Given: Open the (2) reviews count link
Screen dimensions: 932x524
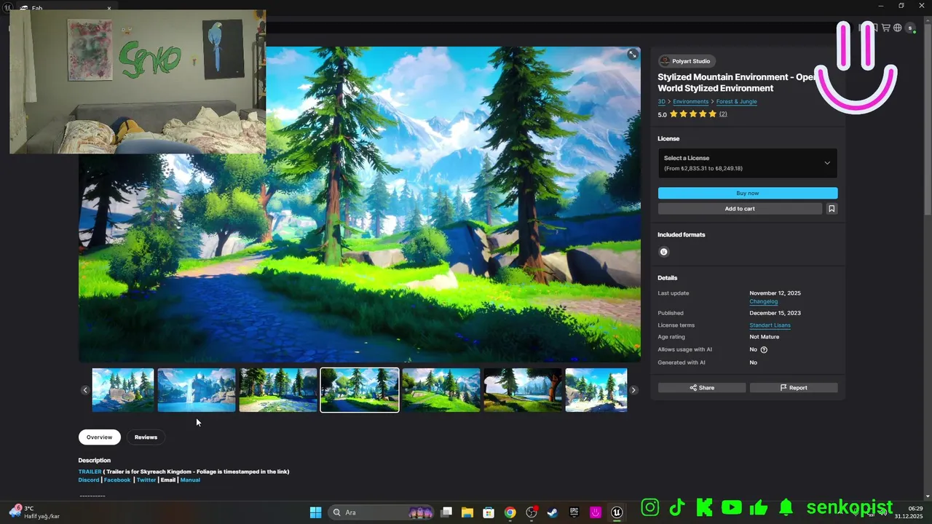Looking at the screenshot, I should click(x=723, y=114).
